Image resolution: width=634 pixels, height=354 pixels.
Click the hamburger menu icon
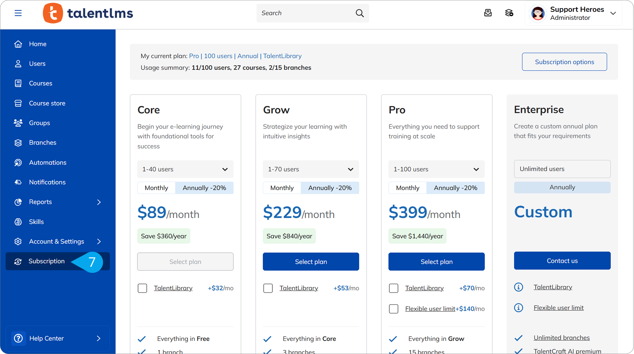tap(18, 13)
